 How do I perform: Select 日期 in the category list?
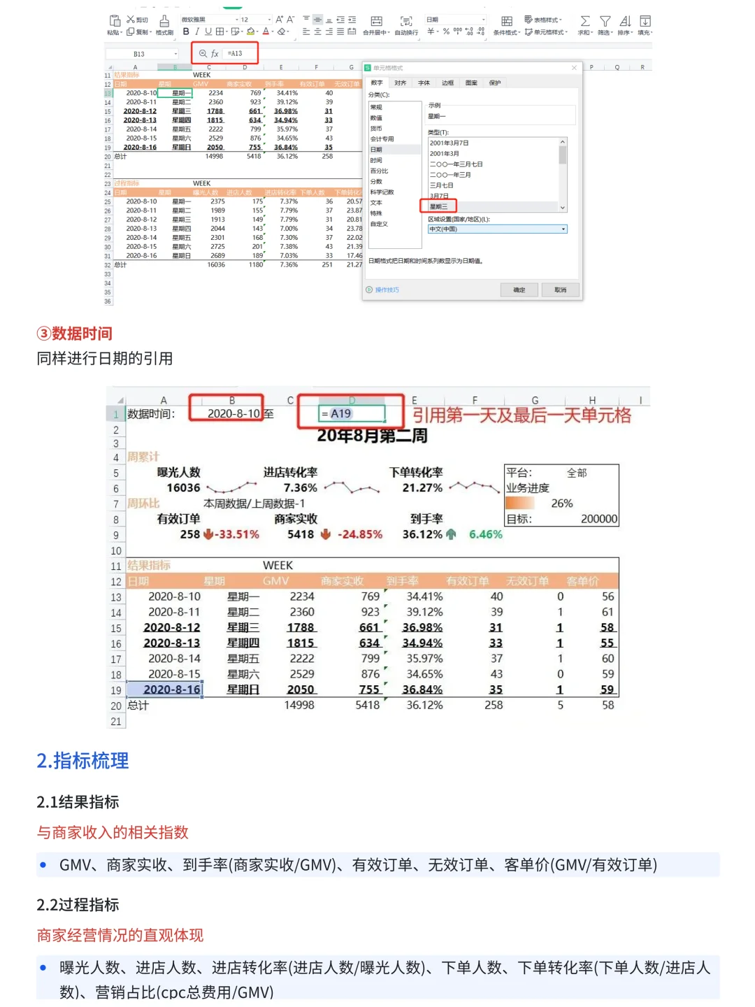click(395, 150)
